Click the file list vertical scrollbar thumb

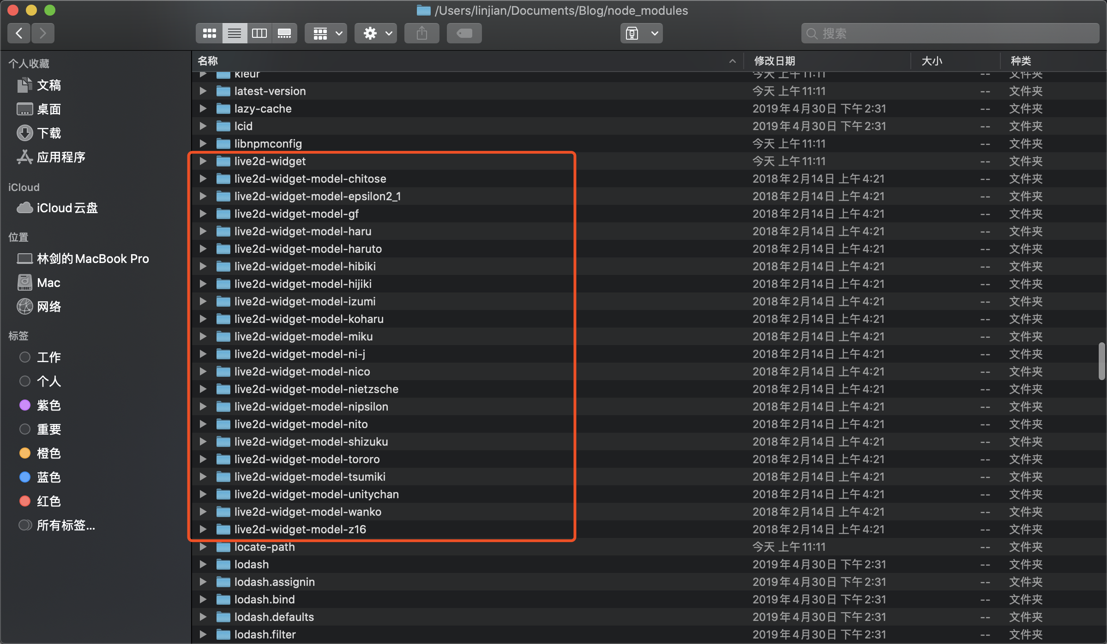click(1102, 361)
